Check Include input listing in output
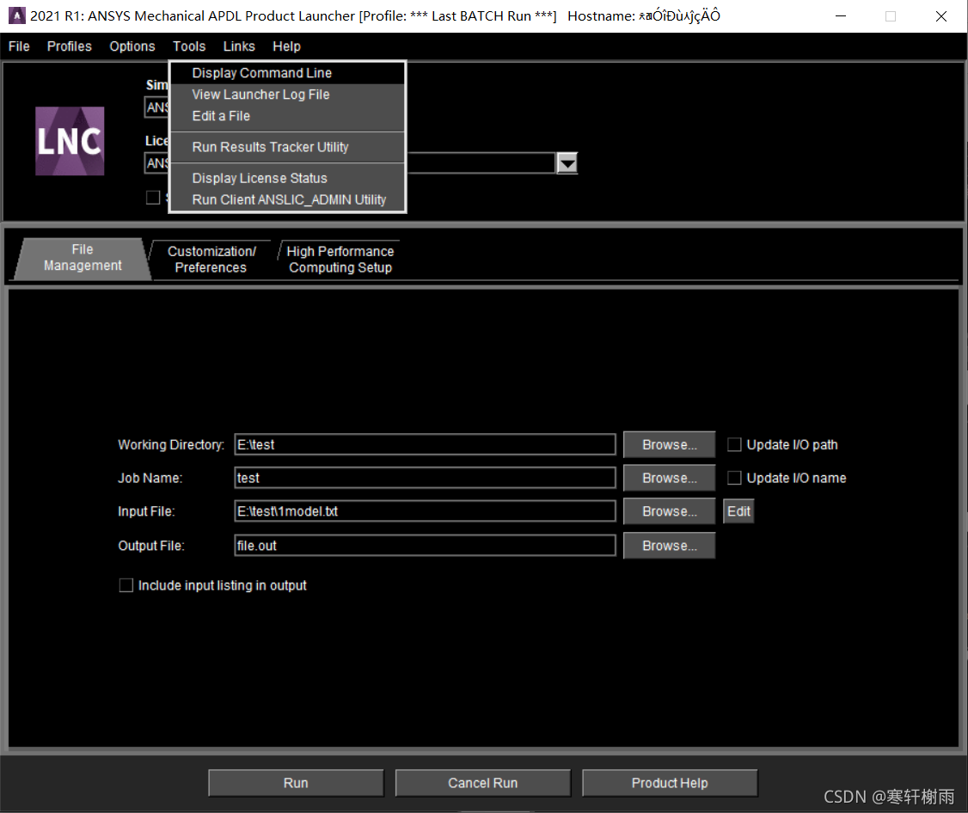Viewport: 968px width, 813px height. point(126,585)
